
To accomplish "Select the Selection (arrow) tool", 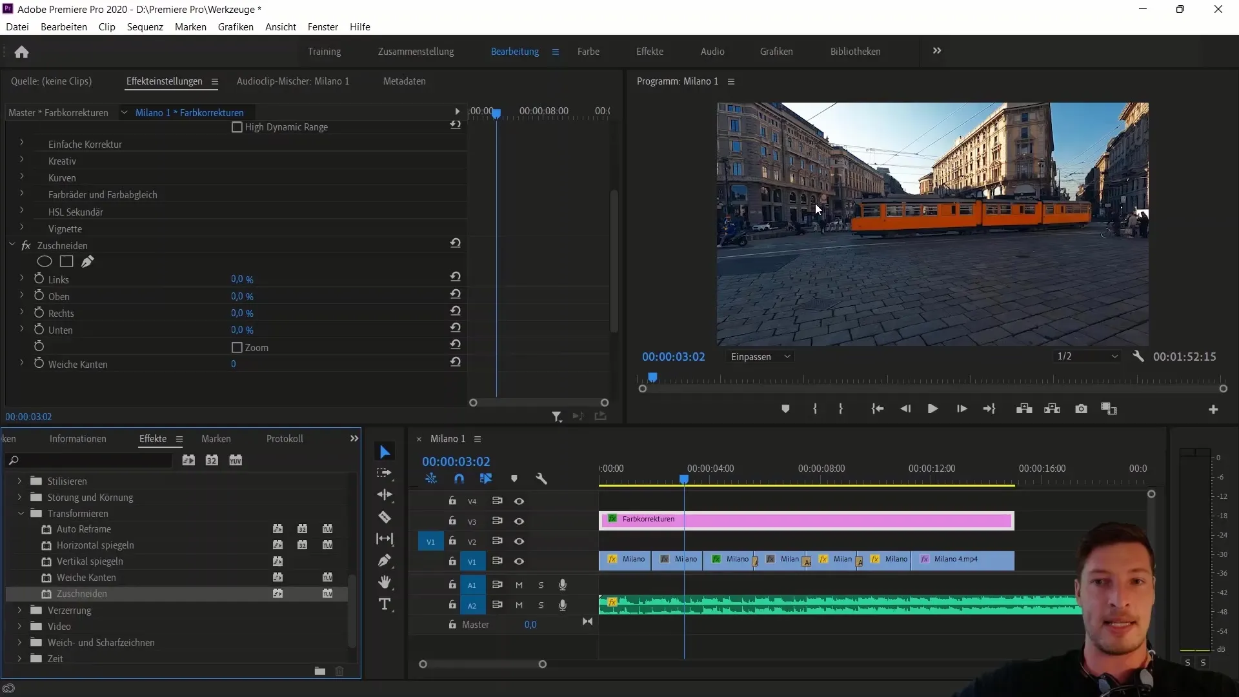I will [385, 452].
